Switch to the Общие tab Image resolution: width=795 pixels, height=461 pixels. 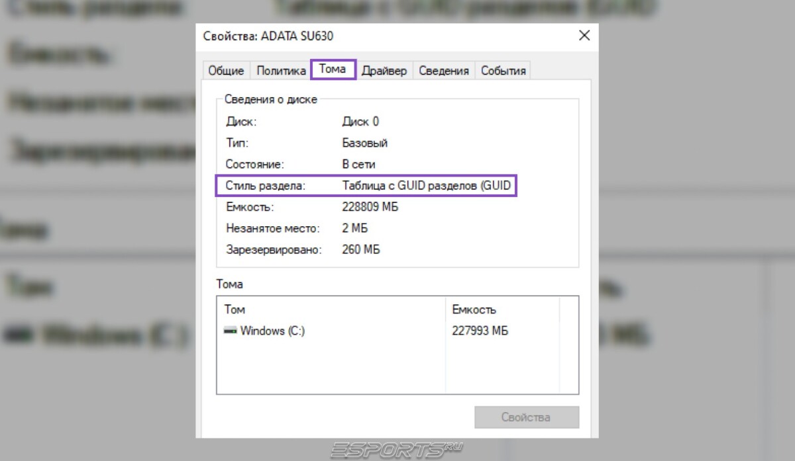click(x=226, y=71)
